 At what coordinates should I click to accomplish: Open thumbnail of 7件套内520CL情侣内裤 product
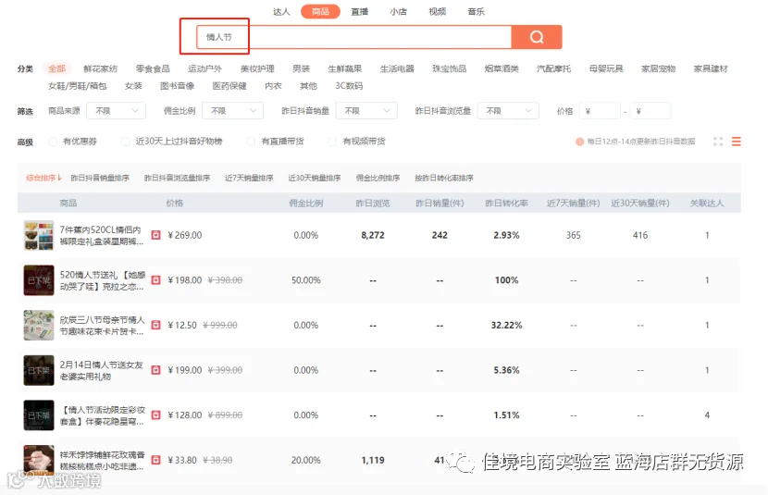coord(39,236)
